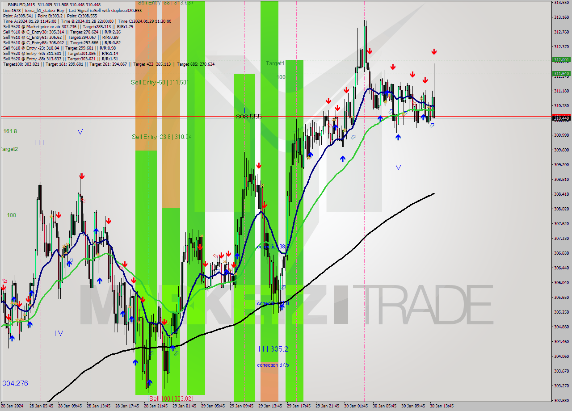Click the 309.990 price axis value

pyautogui.click(x=561, y=135)
